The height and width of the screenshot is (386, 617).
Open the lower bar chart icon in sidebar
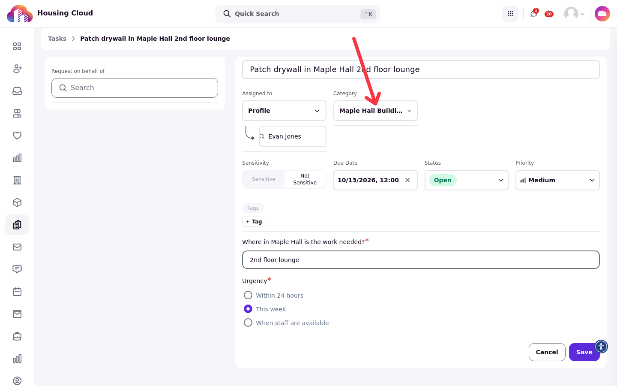pos(17,359)
